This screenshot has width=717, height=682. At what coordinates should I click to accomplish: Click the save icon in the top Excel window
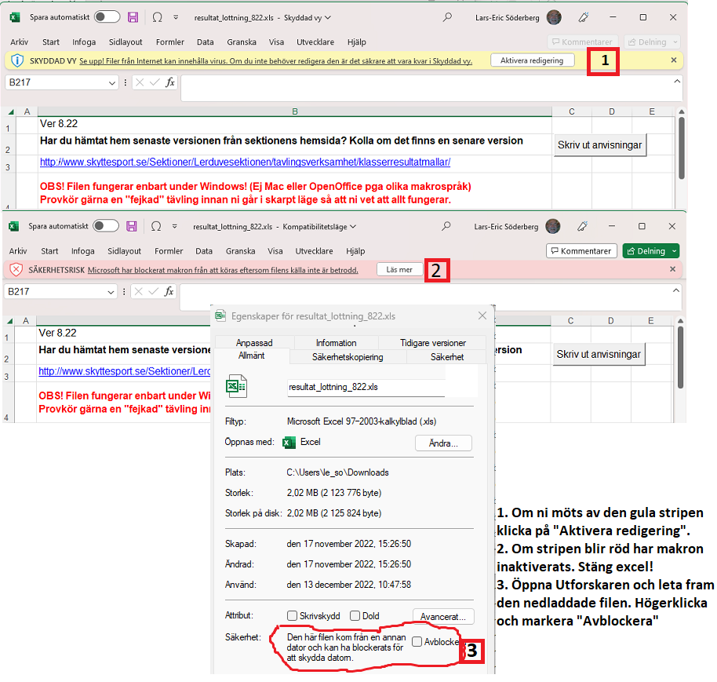133,17
